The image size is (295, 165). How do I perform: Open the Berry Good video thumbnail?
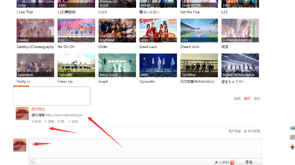point(117,65)
